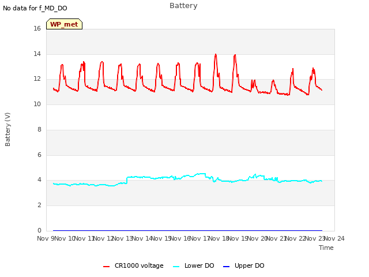Screen dimensions: 369x277
Task: Click the y-axis value '14'
Action: point(37,54)
